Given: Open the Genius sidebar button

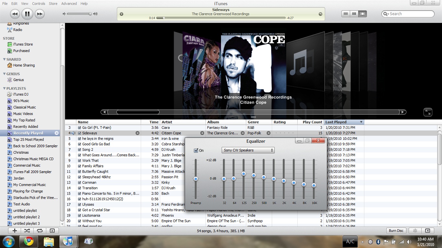Looking at the screenshot, I should (415, 231).
